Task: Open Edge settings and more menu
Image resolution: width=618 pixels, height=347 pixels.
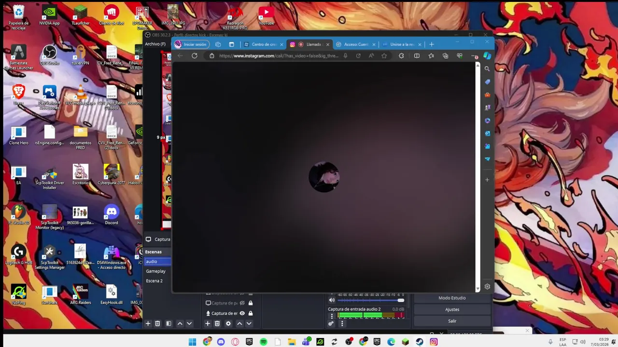Action: [x=474, y=56]
